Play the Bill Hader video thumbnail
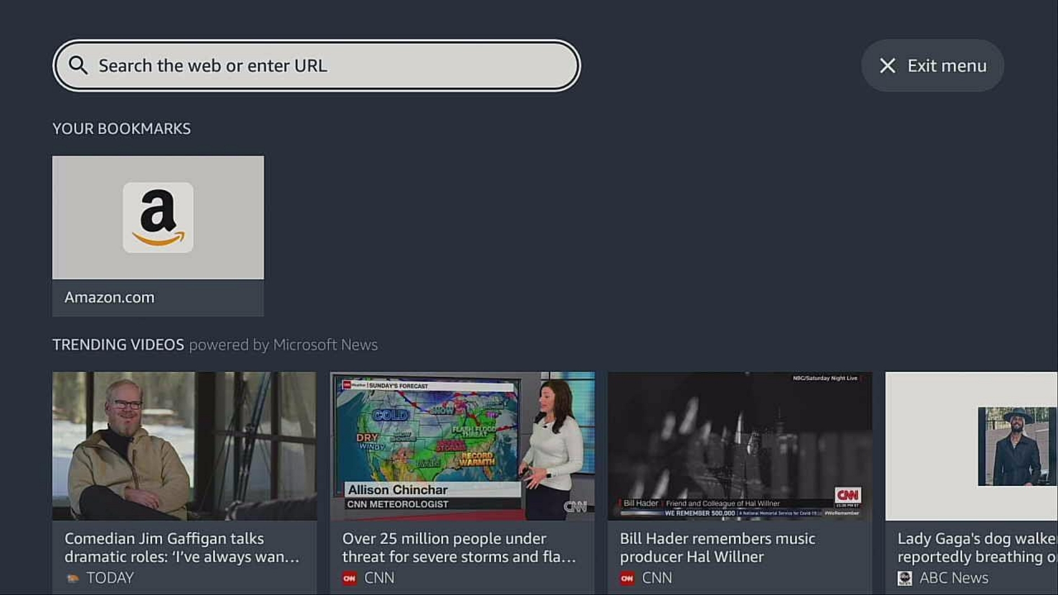This screenshot has width=1058, height=595. click(x=740, y=446)
